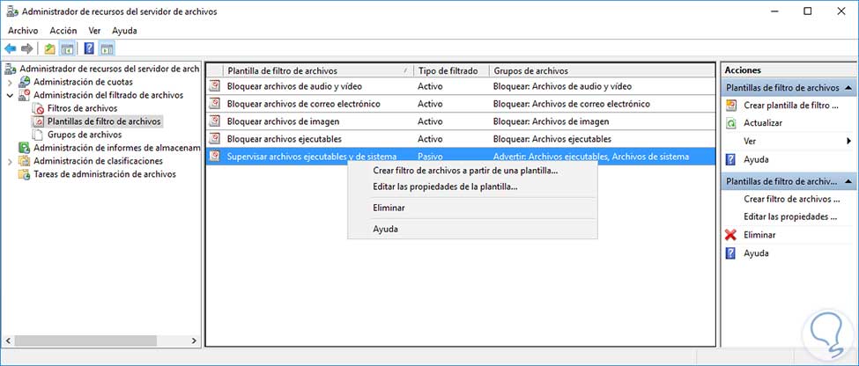The width and height of the screenshot is (859, 366).
Task: Click the red X Eliminar icon in Acciones
Action: pyautogui.click(x=729, y=235)
